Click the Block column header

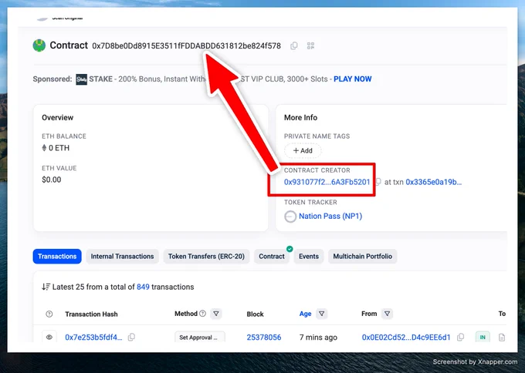click(x=255, y=314)
